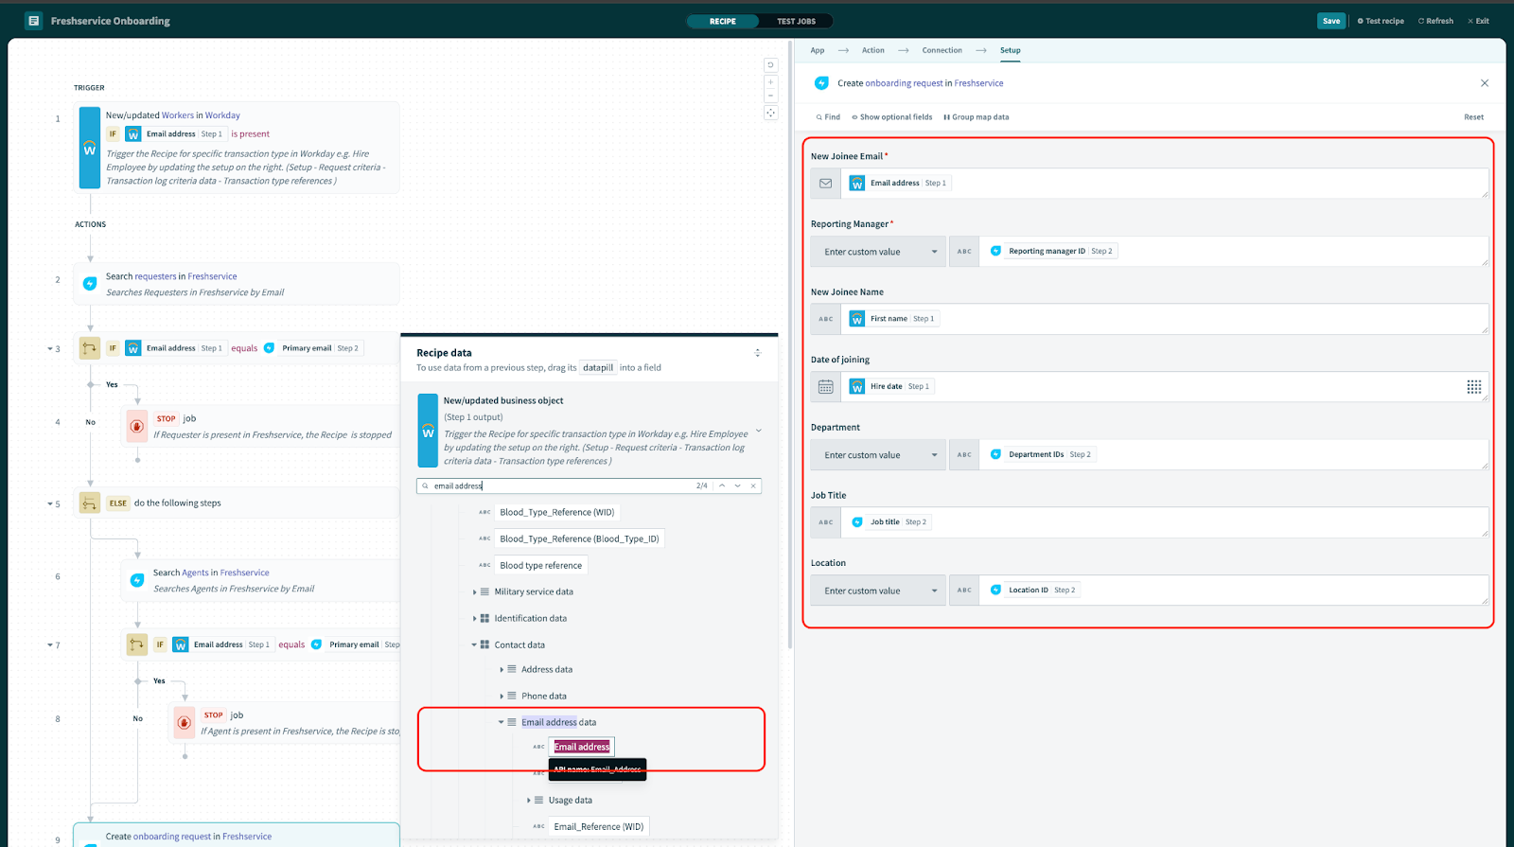Collapse step 7 with its caret
This screenshot has width=1514, height=847.
(50, 645)
